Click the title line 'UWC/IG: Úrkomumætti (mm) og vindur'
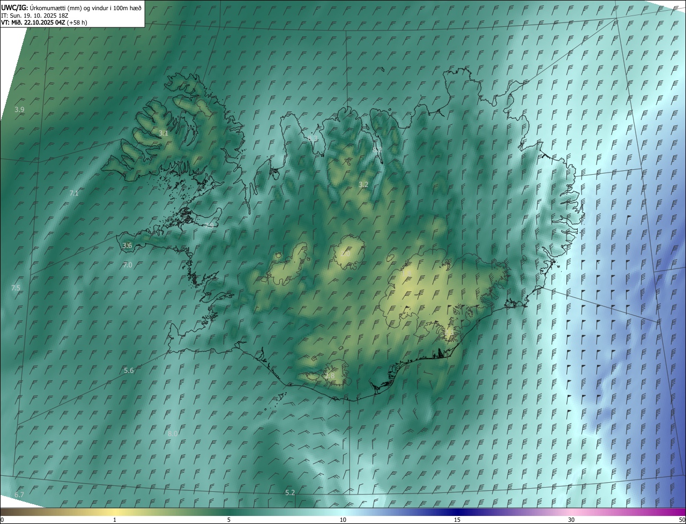The height and width of the screenshot is (524, 686). coord(71,8)
